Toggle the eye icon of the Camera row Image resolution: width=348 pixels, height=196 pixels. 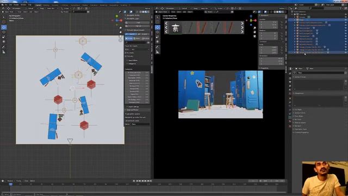[x=345, y=17]
